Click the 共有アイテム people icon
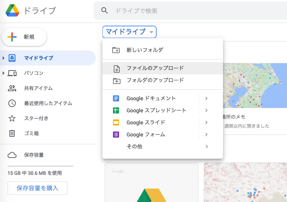The height and width of the screenshot is (202, 287). [x=12, y=88]
